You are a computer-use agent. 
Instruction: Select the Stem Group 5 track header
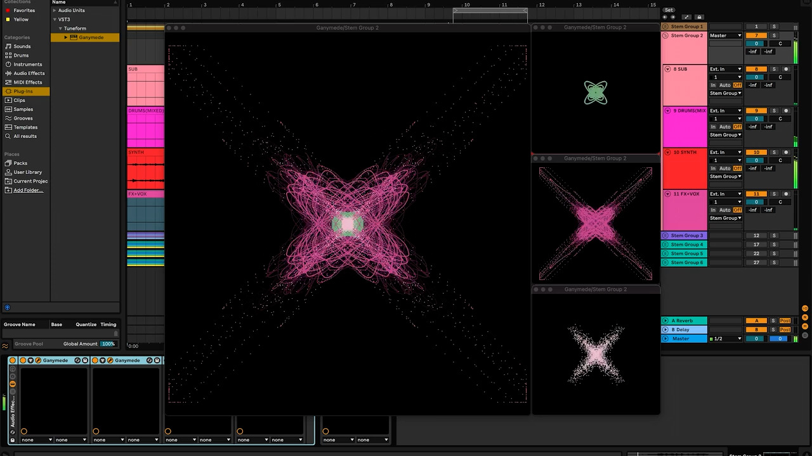684,253
